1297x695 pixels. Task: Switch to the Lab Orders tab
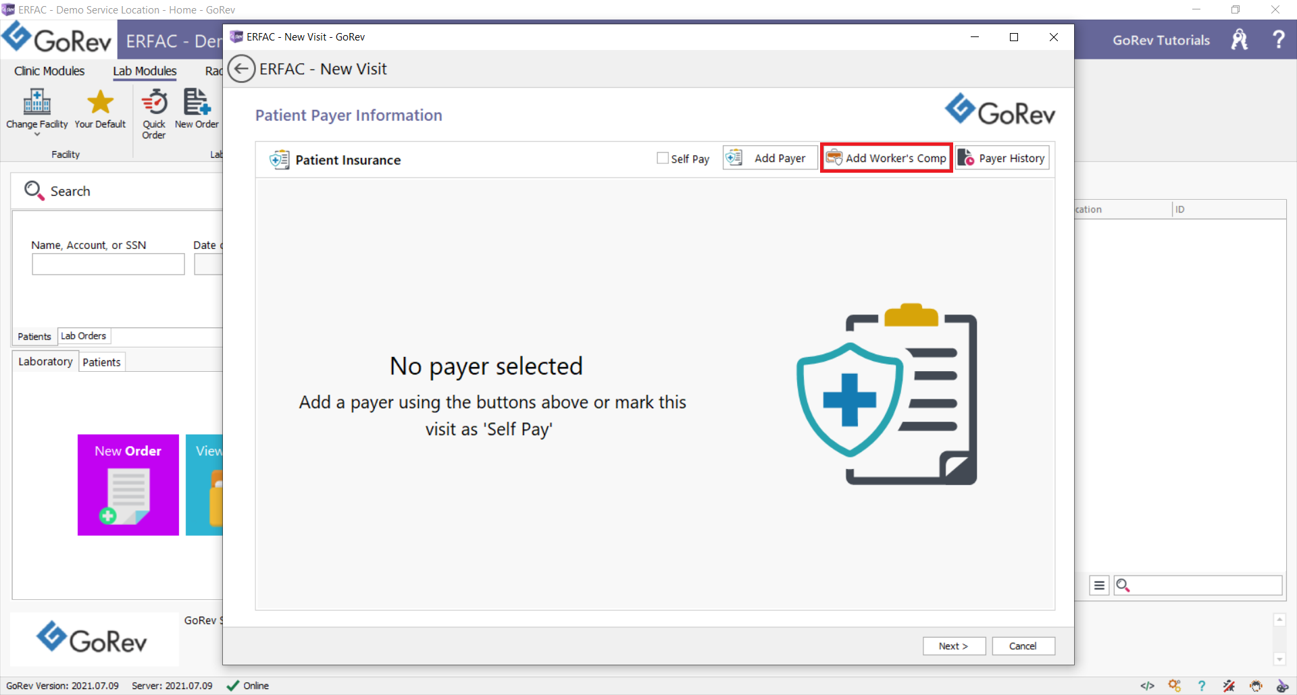(84, 336)
